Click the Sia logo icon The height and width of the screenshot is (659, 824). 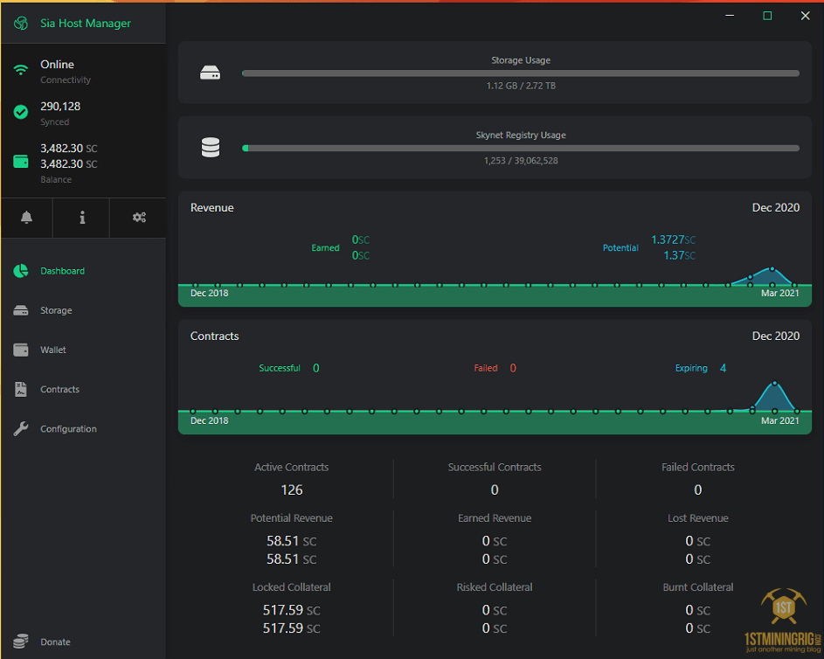point(20,23)
